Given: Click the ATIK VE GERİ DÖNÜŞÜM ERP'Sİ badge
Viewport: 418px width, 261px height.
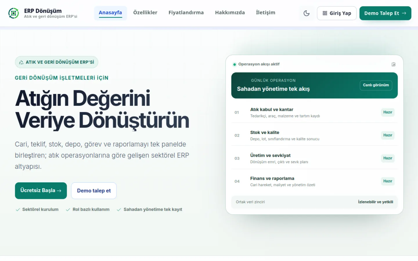Looking at the screenshot, I should pyautogui.click(x=57, y=62).
